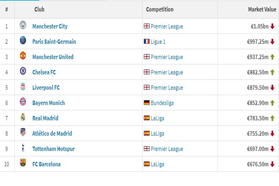Open the Bundesliga competition link
Image resolution: width=279 pixels, height=186 pixels.
[x=162, y=103]
